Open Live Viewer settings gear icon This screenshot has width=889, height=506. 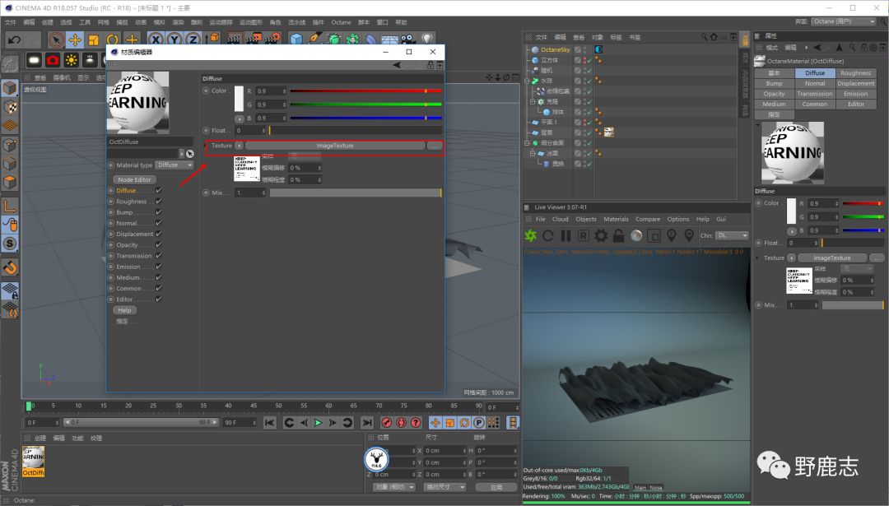601,236
